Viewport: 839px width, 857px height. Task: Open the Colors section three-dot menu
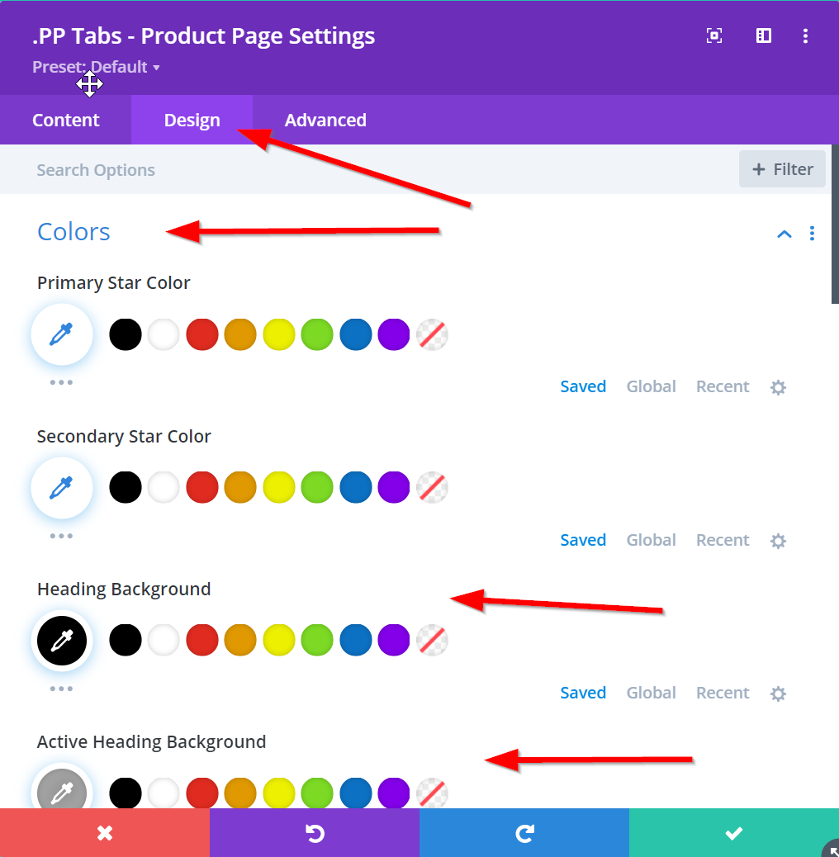[813, 234]
